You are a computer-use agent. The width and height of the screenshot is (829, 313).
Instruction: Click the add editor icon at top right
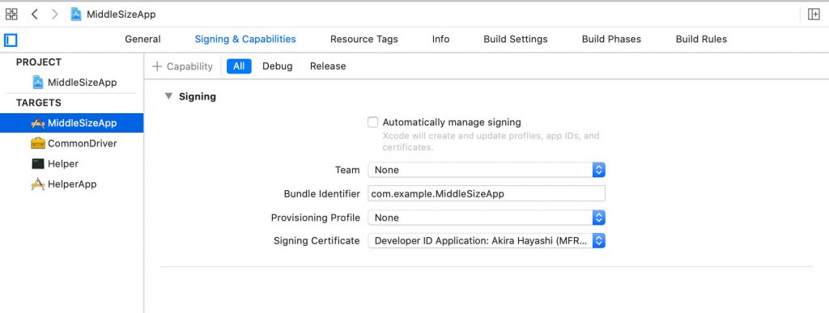coord(814,15)
